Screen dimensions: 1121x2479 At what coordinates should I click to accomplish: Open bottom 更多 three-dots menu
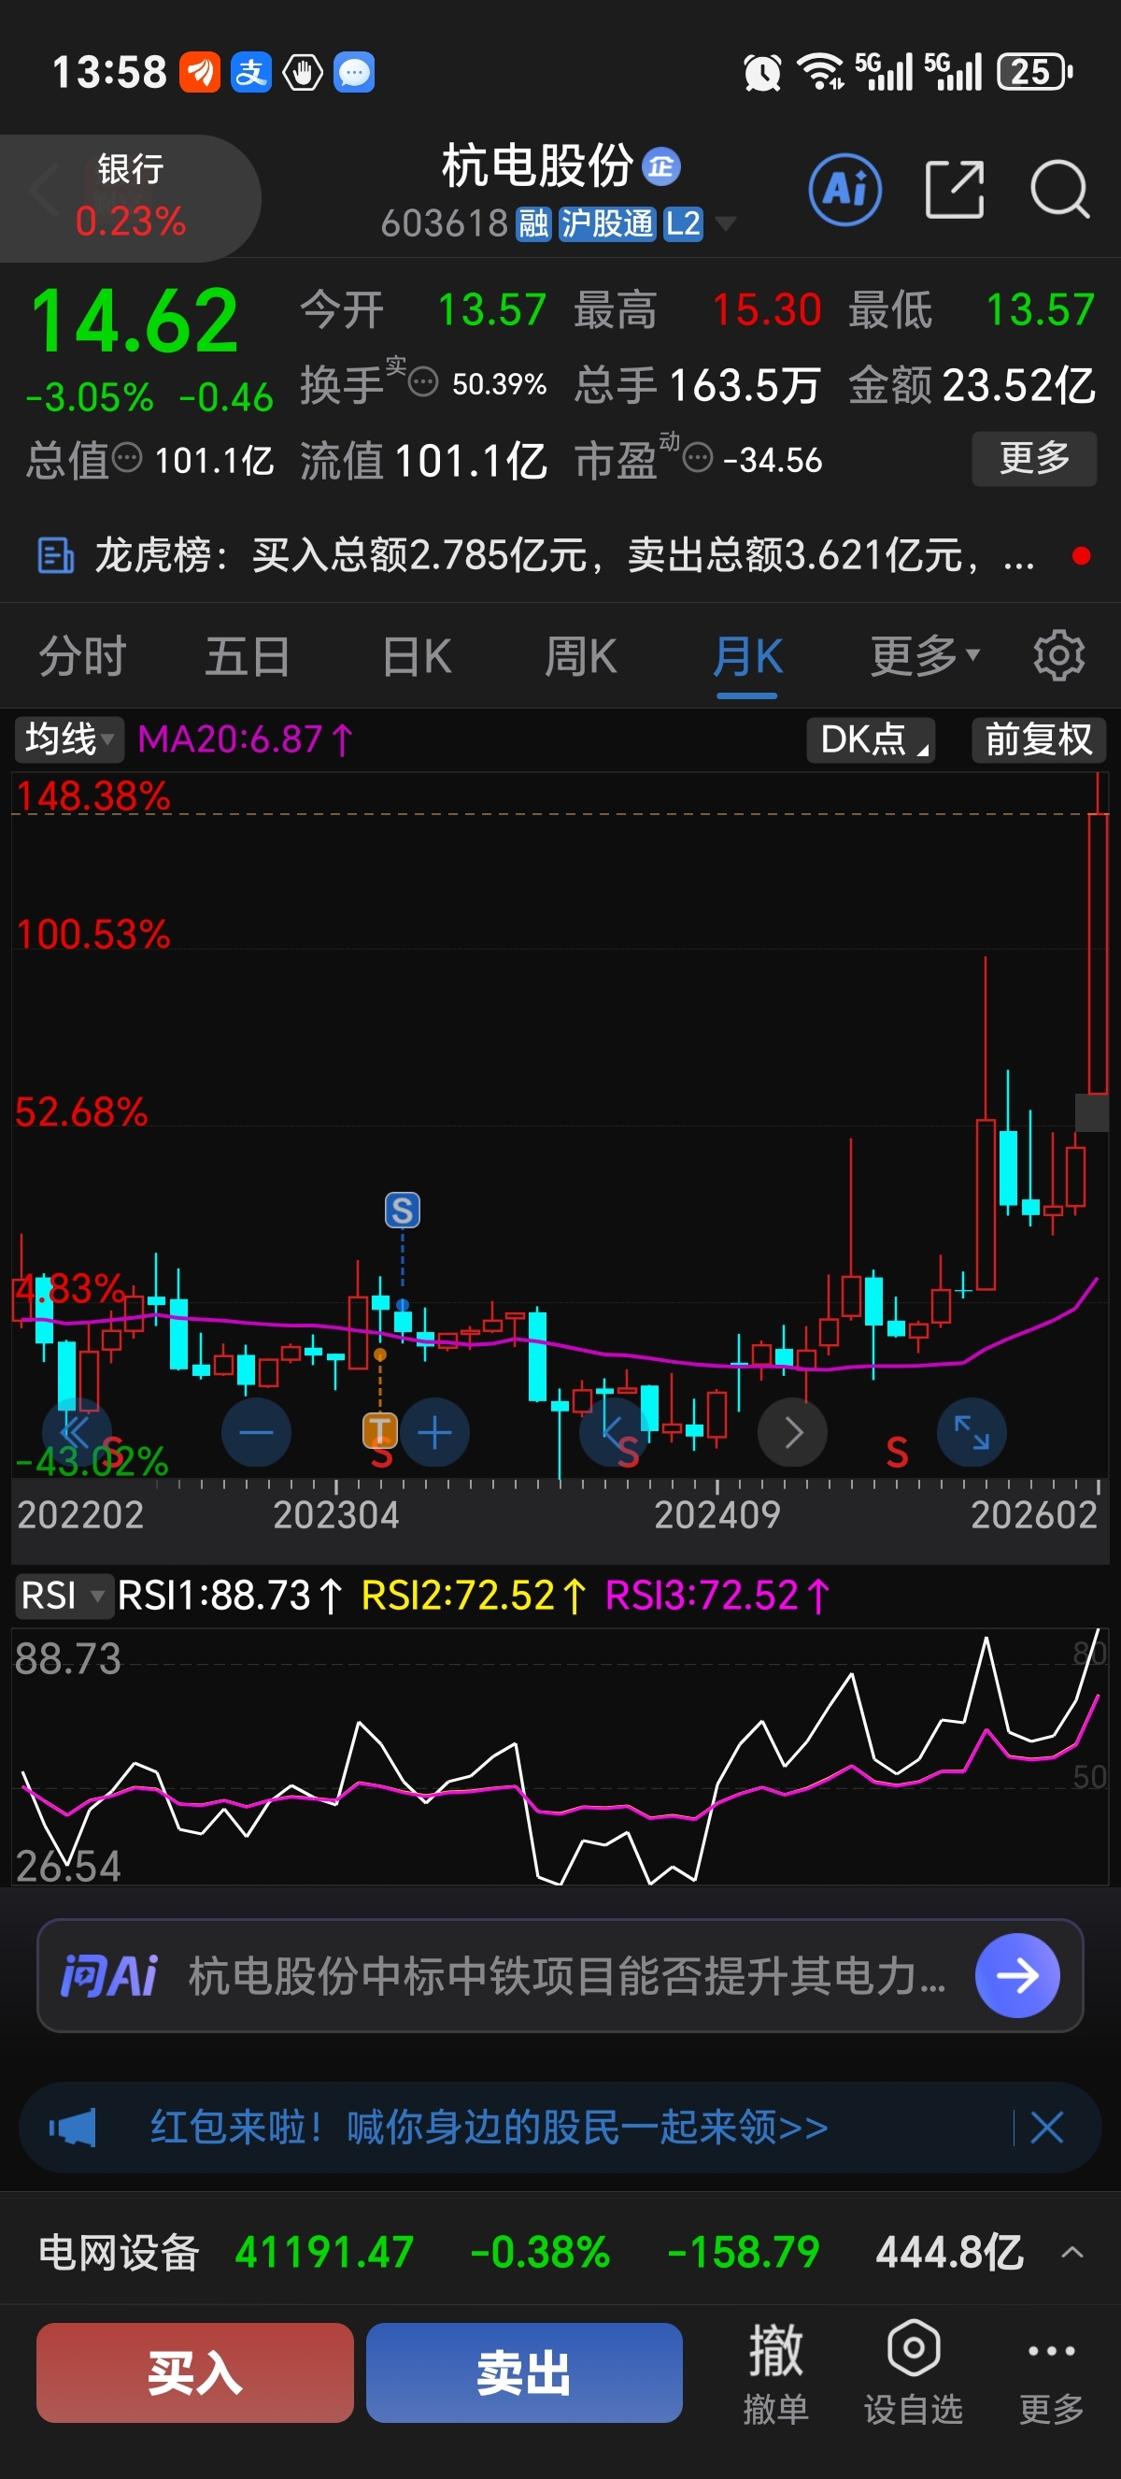[1052, 2372]
